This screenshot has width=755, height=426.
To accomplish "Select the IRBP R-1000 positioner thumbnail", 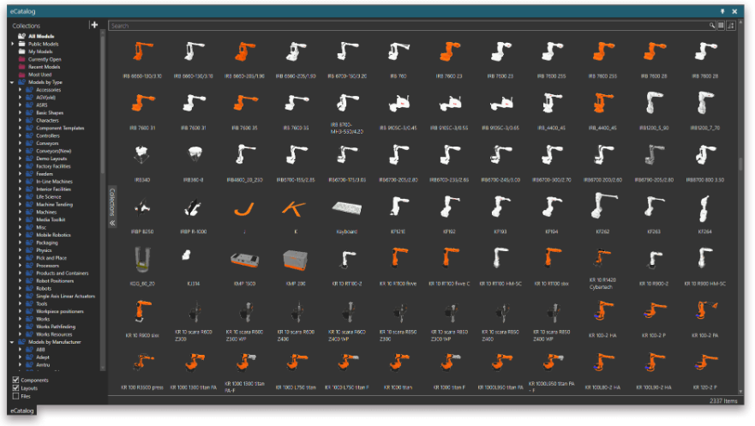I will pos(193,208).
